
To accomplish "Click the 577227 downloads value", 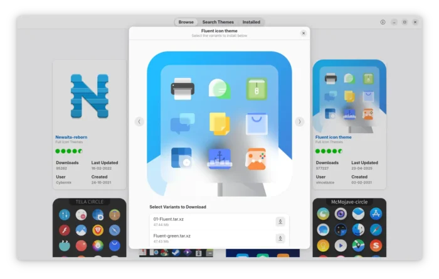I will (x=322, y=168).
